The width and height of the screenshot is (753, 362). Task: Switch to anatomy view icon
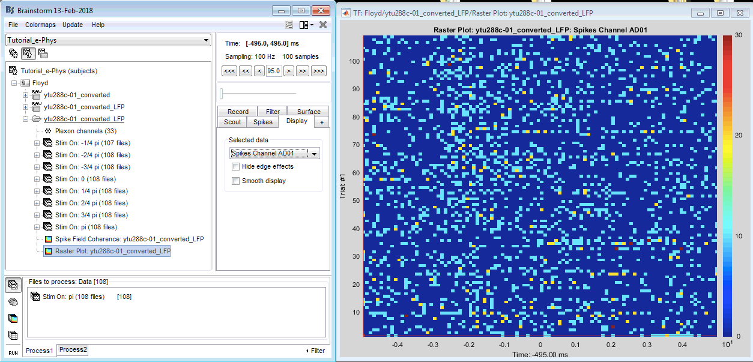13,53
